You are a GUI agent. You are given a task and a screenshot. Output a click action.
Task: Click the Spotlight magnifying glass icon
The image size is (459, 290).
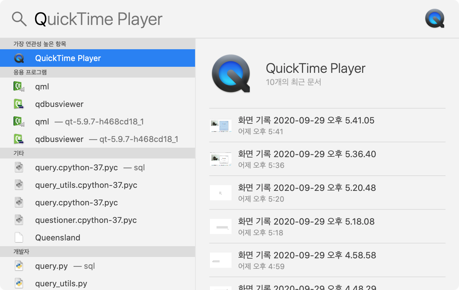coord(19,19)
